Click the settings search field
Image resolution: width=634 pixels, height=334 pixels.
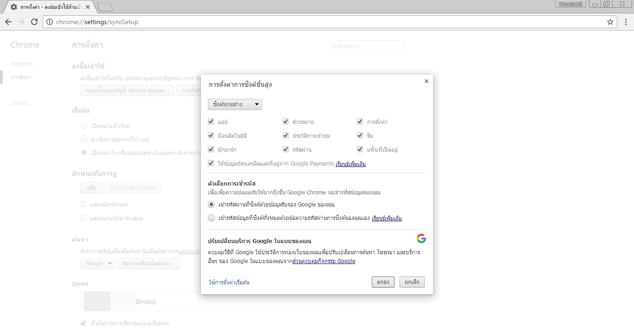(368, 46)
